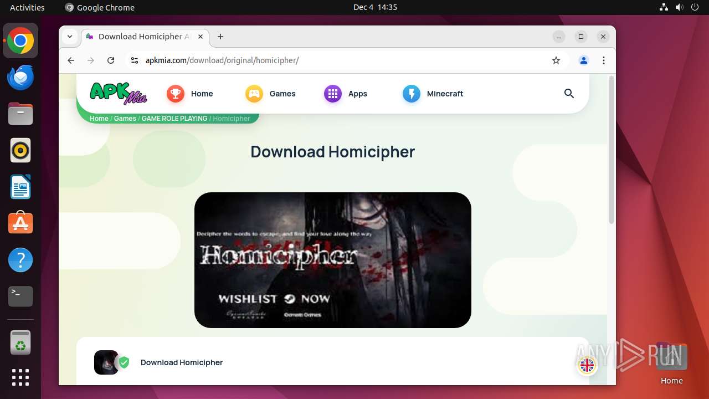Go back to previous page
The width and height of the screenshot is (709, 399).
coord(71,60)
